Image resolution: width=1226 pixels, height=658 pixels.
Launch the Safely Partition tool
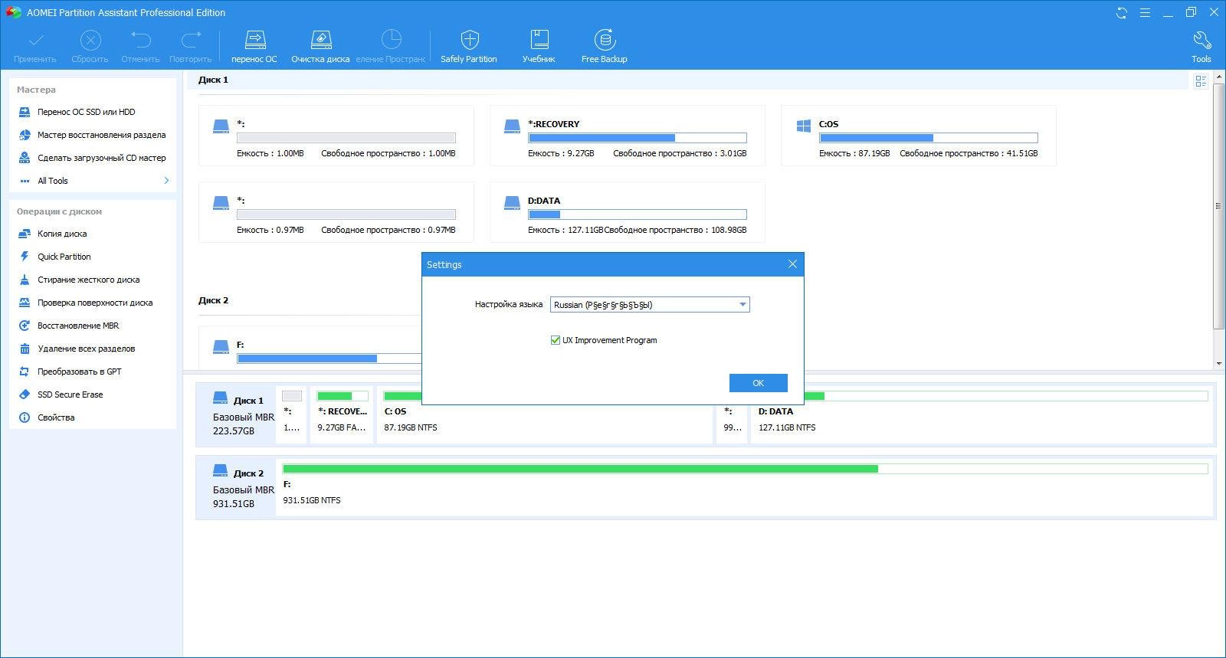(x=469, y=46)
